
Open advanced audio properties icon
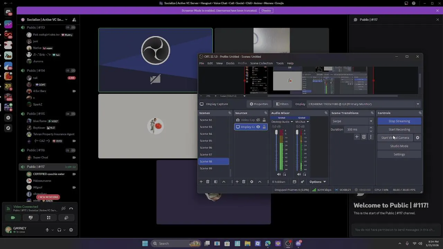click(x=302, y=182)
